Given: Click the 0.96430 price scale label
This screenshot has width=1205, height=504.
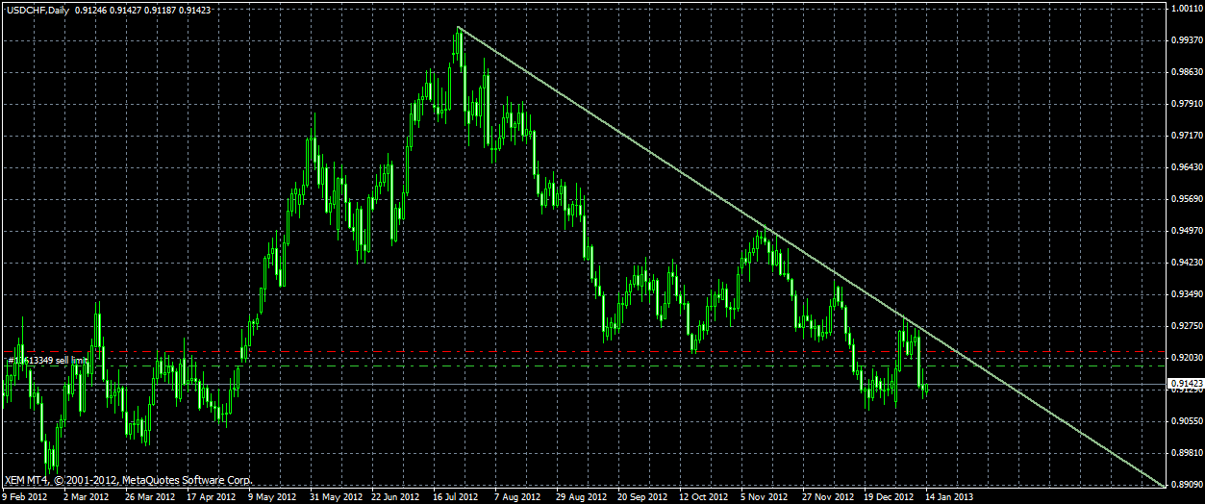Looking at the screenshot, I should point(1186,167).
